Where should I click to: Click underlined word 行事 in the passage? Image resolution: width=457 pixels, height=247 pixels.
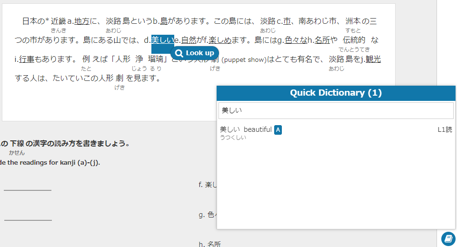click(27, 59)
